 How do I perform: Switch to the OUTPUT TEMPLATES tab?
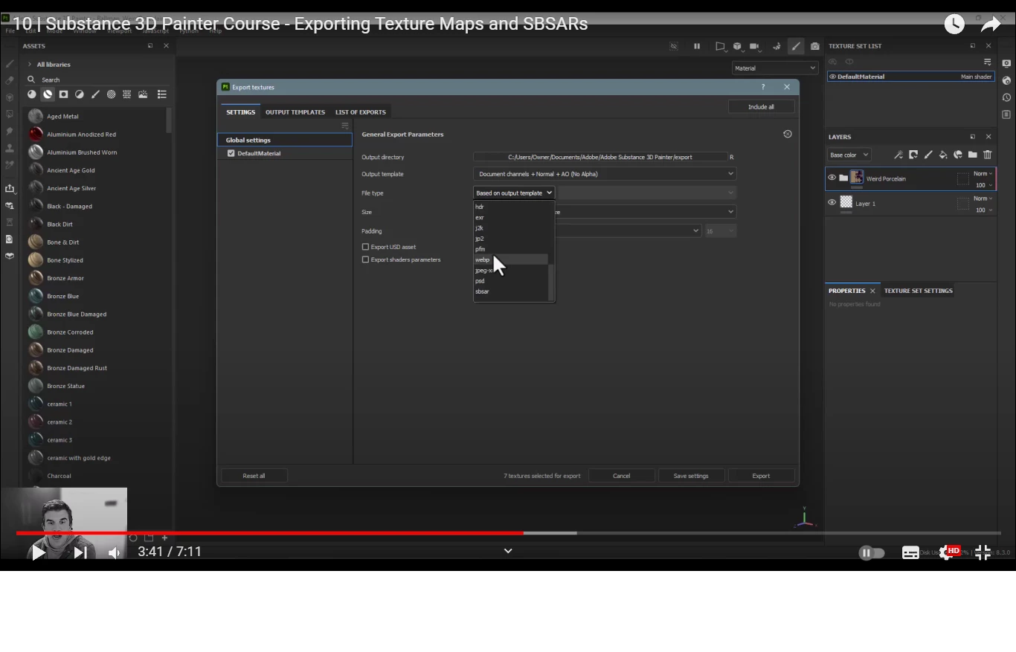coord(295,112)
